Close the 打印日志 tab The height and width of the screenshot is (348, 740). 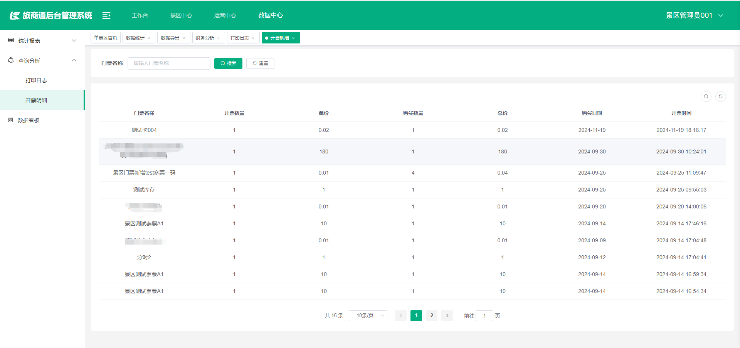tap(253, 38)
